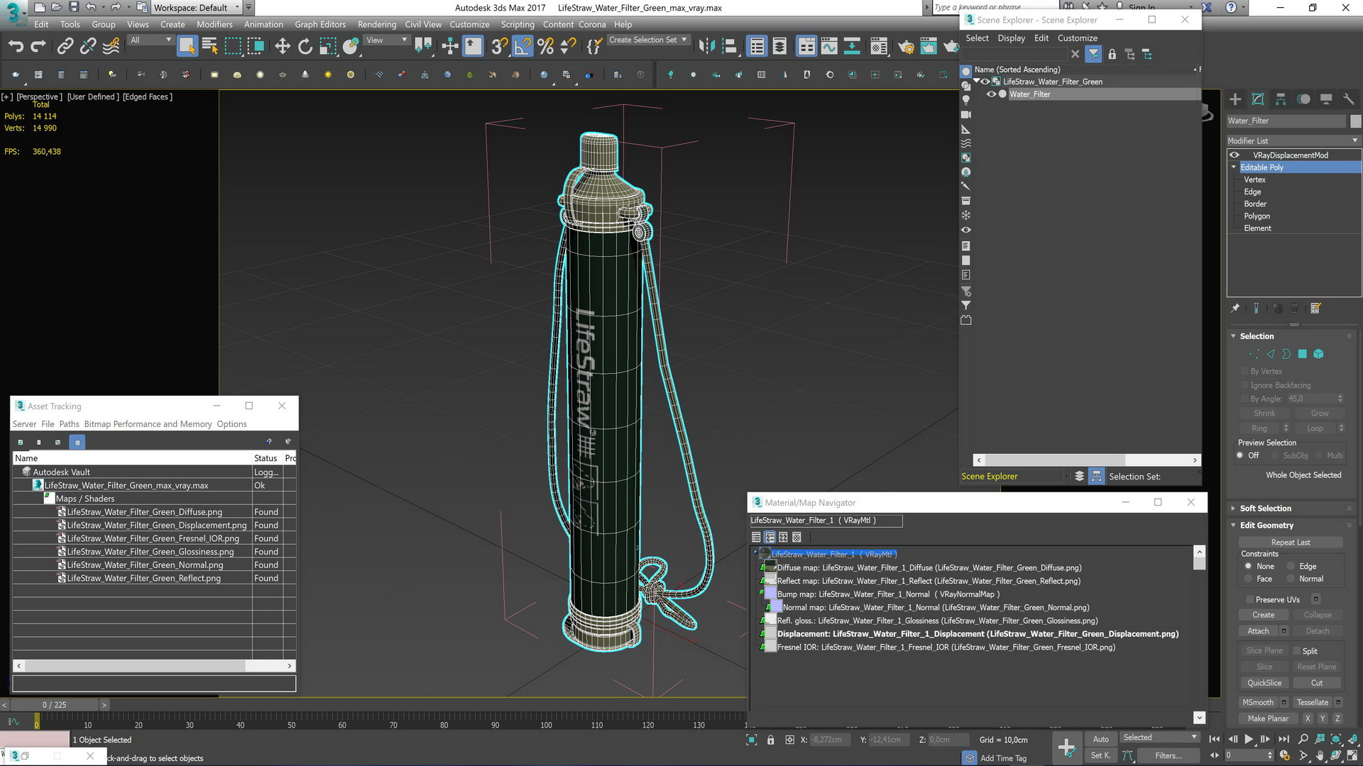Select the Off preview selection radio
1363x766 pixels.
tap(1240, 455)
